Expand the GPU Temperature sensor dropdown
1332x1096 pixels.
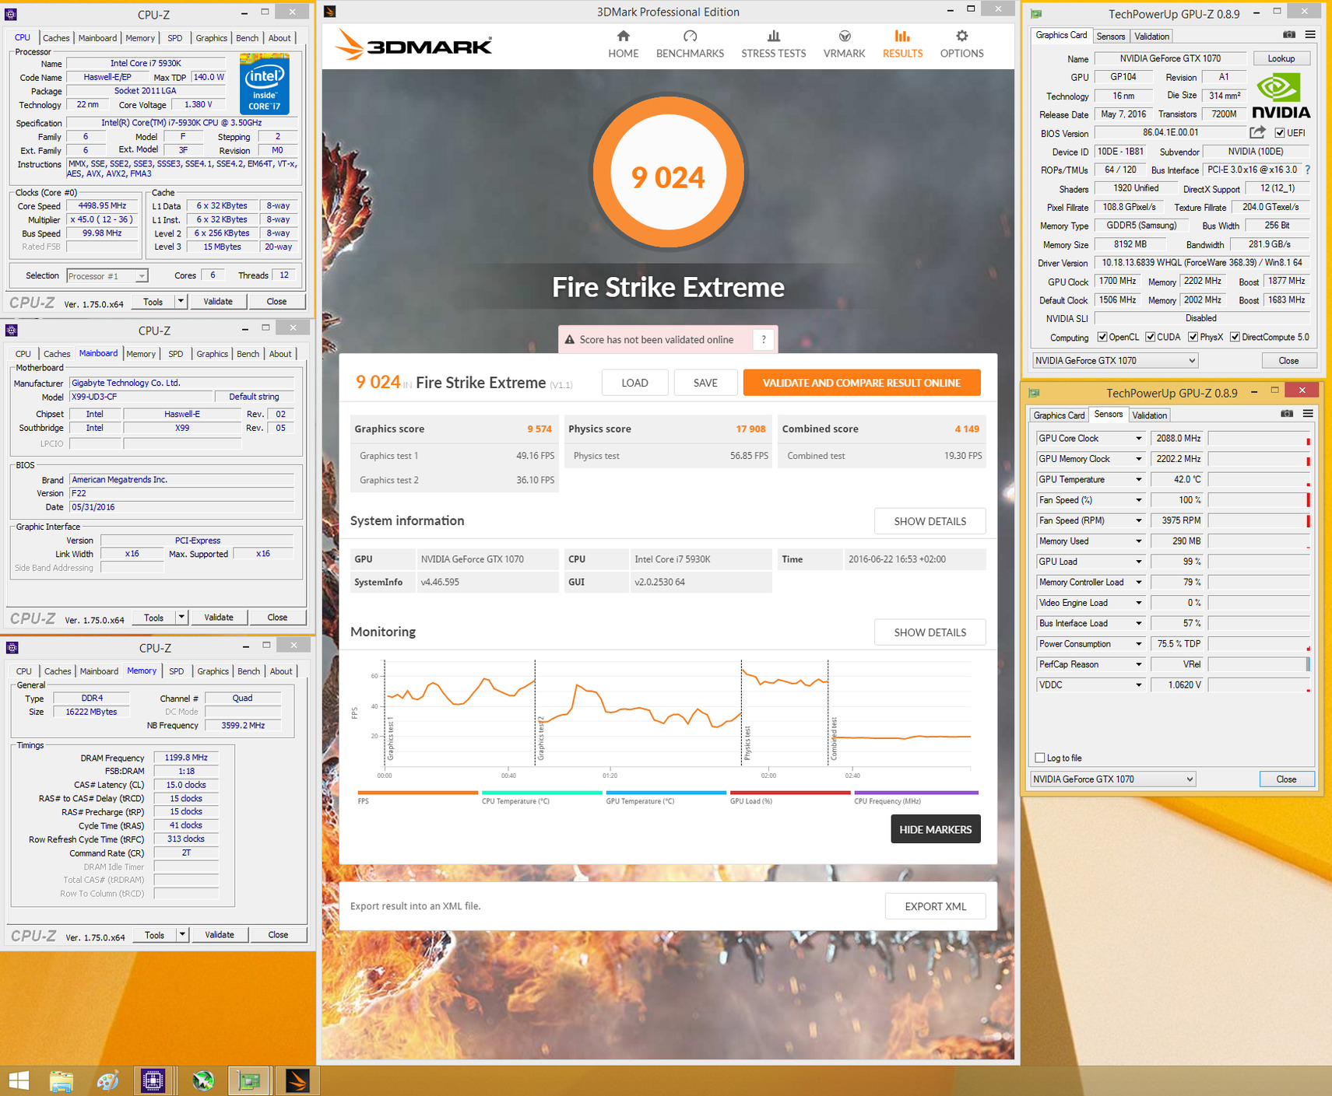1138,480
